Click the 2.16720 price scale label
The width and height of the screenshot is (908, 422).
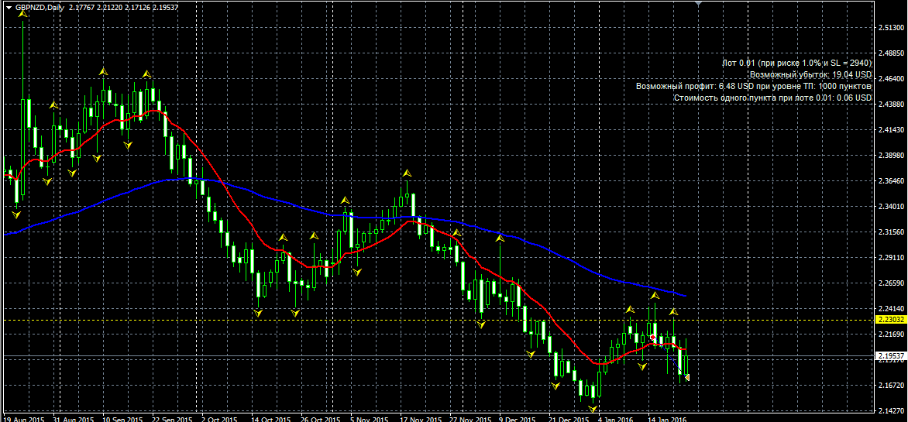(891, 385)
